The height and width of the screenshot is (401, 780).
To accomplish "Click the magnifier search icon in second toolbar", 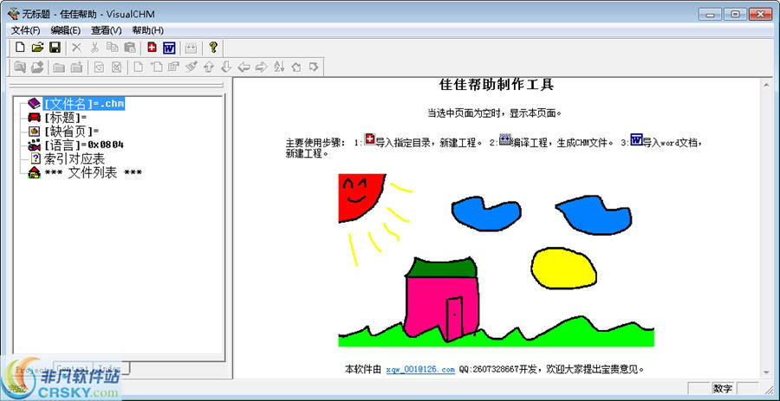I will [20, 67].
